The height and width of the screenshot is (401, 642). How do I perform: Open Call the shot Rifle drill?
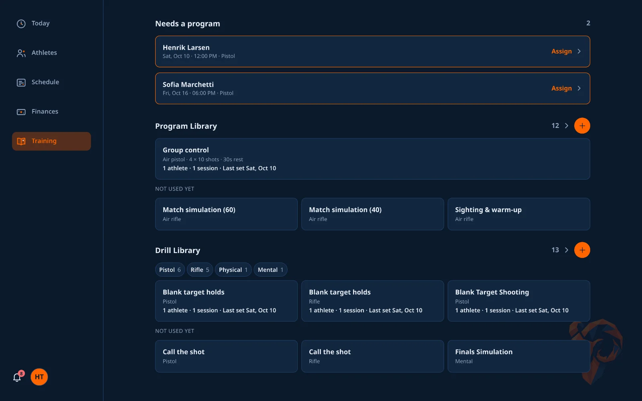[x=372, y=356]
